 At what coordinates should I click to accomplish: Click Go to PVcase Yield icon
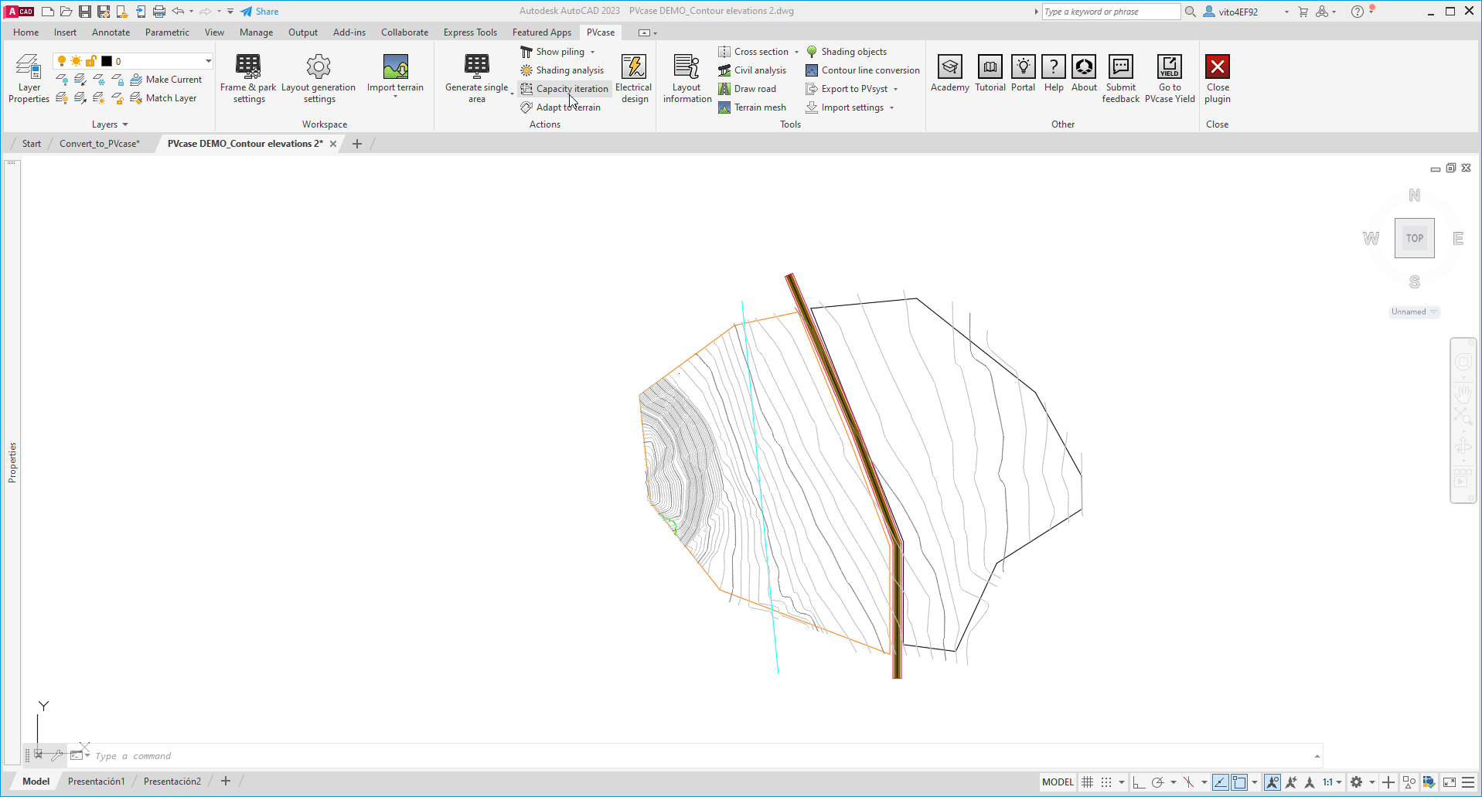click(x=1169, y=67)
